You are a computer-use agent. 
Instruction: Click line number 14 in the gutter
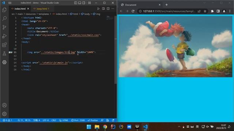(15, 63)
